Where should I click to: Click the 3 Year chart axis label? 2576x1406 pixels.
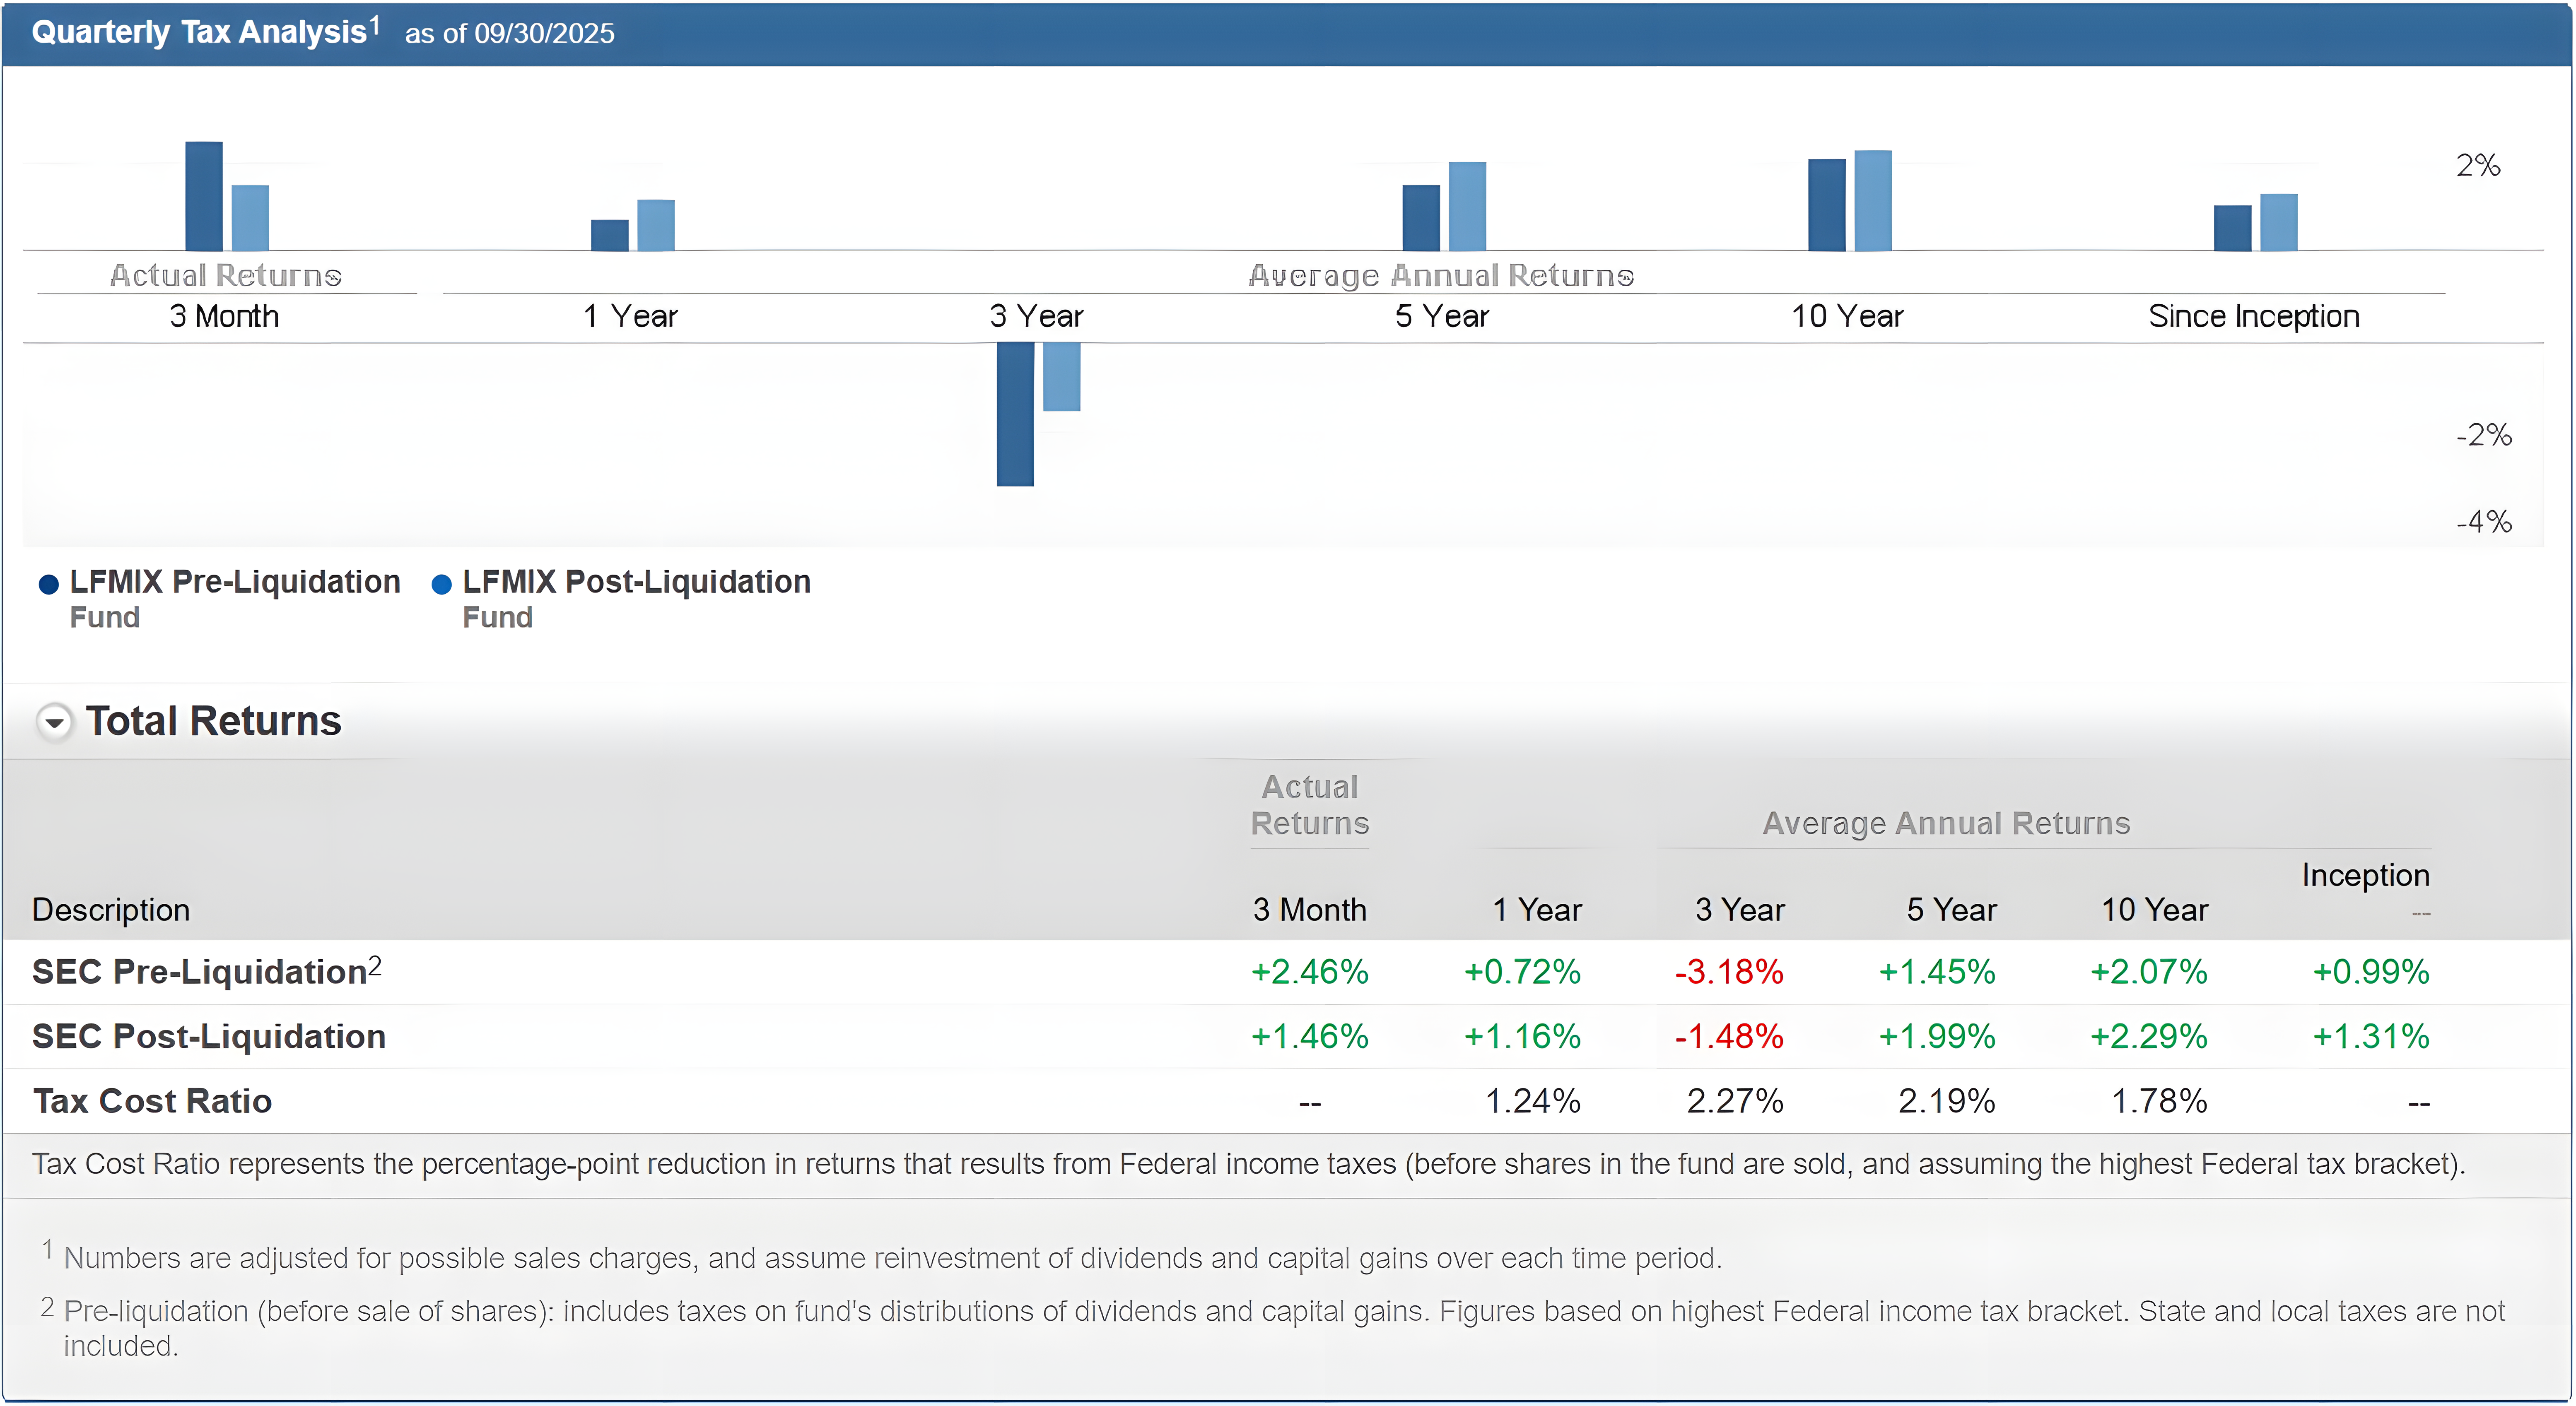tap(1036, 316)
